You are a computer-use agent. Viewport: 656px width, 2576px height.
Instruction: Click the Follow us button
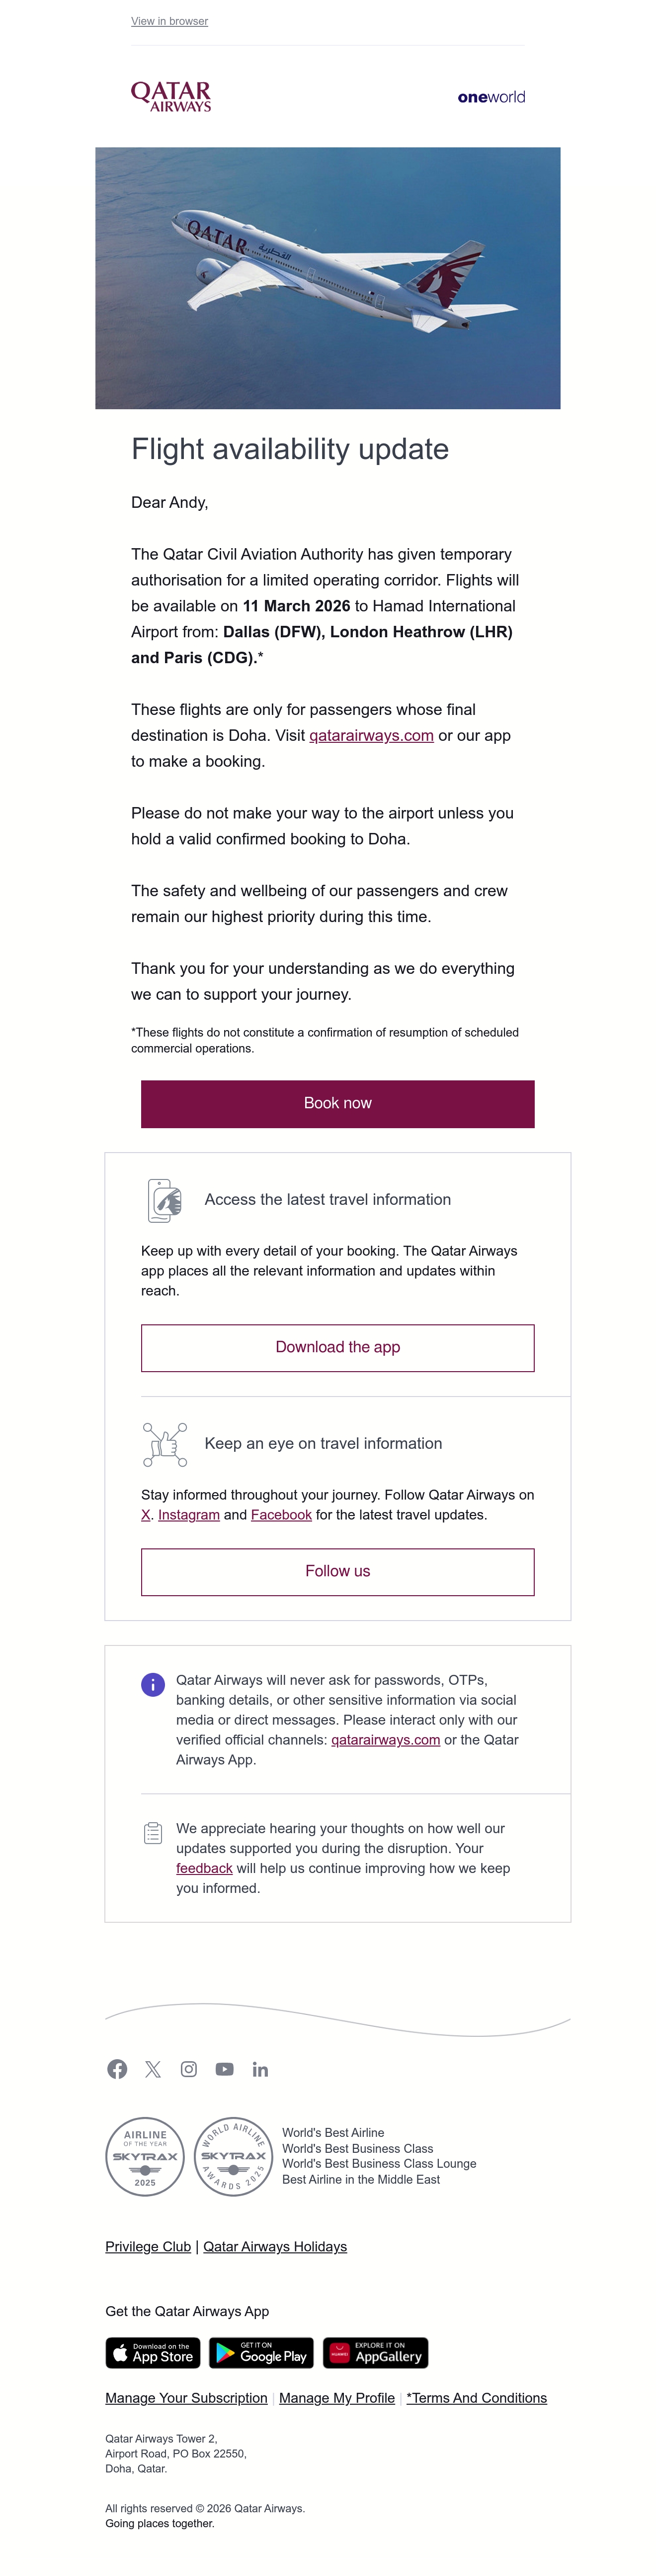337,1571
